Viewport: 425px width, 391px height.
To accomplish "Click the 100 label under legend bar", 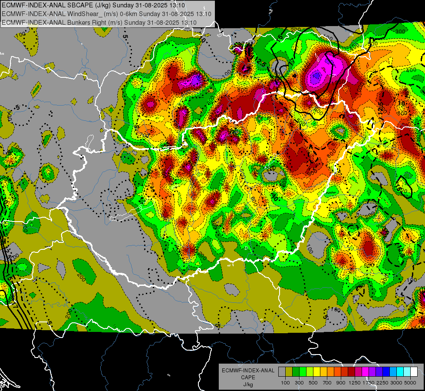I will click(285, 383).
